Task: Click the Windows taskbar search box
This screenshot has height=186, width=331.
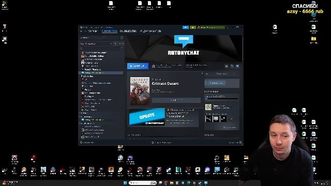Action: pos(143,183)
